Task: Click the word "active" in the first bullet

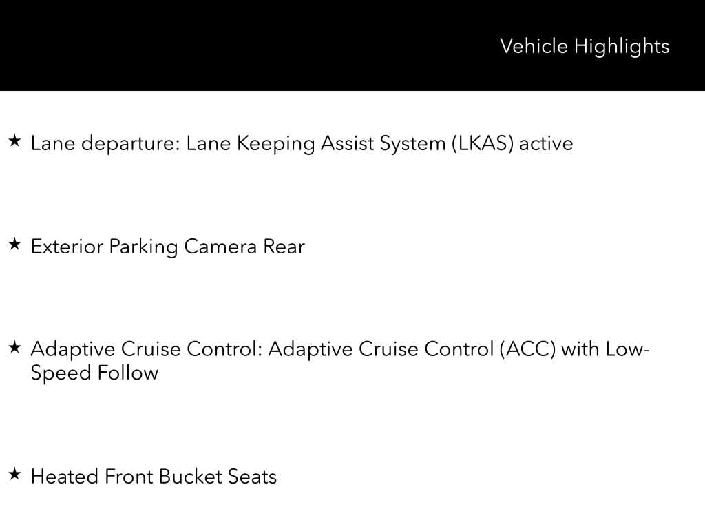Action: 546,143
